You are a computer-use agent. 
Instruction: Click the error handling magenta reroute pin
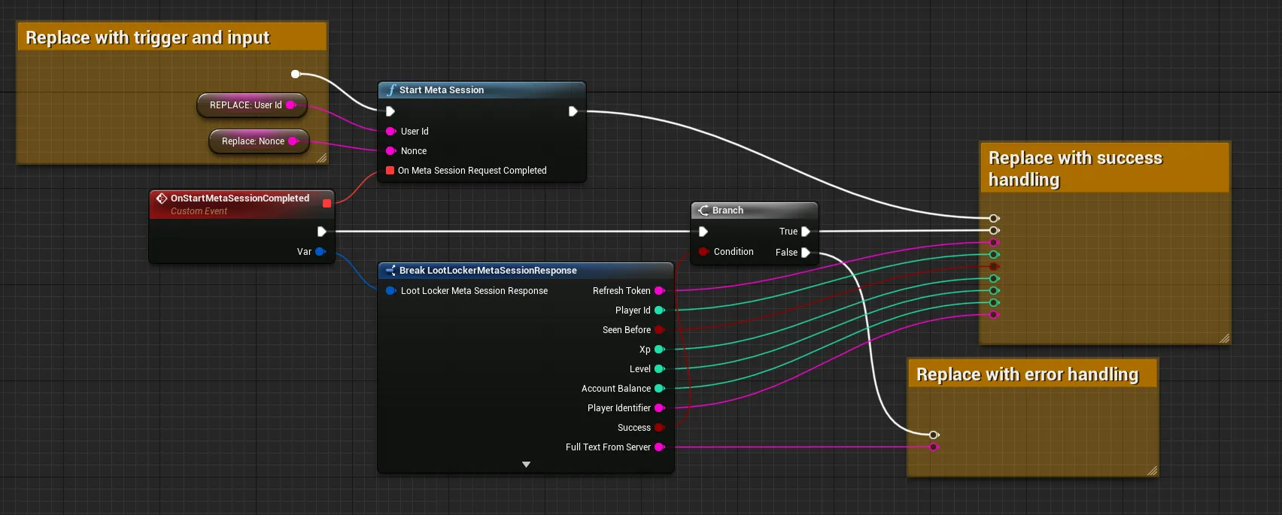tap(934, 447)
